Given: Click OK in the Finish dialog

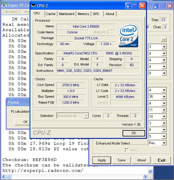Looking at the screenshot, I should click(x=22, y=122).
